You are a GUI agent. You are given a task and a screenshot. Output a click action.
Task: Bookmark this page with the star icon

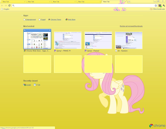point(156,6)
